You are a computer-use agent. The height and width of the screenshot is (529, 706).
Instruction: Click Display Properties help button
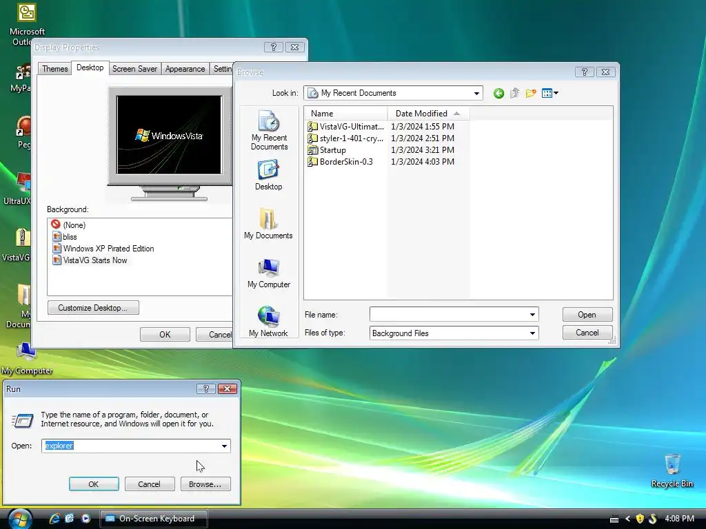[x=273, y=48]
